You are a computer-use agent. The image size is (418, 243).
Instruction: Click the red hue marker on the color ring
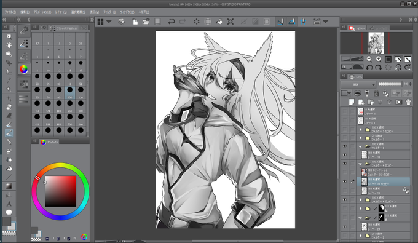(37, 178)
